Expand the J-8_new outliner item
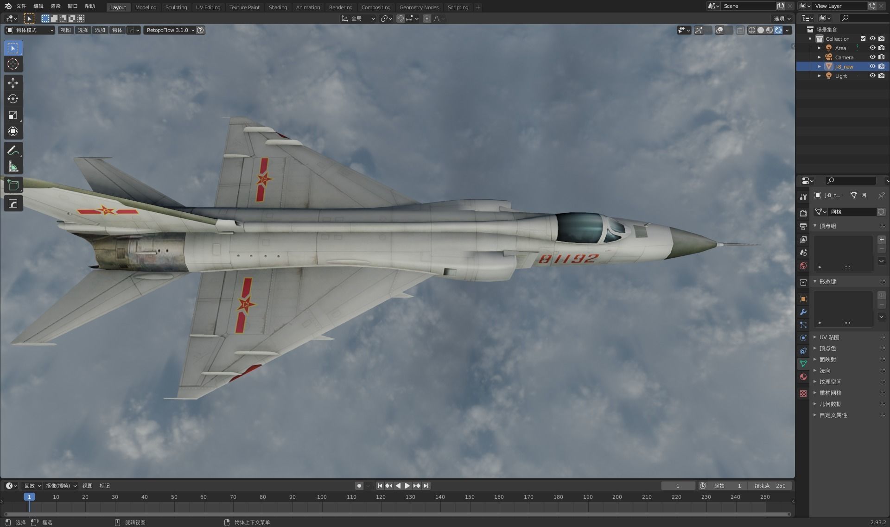Image resolution: width=890 pixels, height=527 pixels. click(820, 66)
